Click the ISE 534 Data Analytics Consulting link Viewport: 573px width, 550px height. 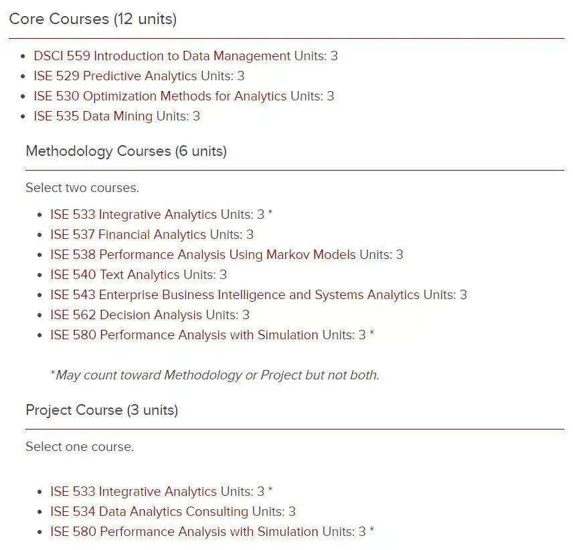tap(149, 512)
